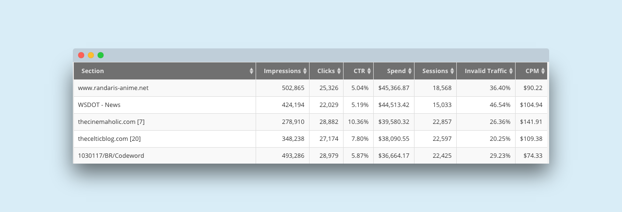Sort by the Sessions column arrows
The width and height of the screenshot is (622, 212).
click(452, 71)
